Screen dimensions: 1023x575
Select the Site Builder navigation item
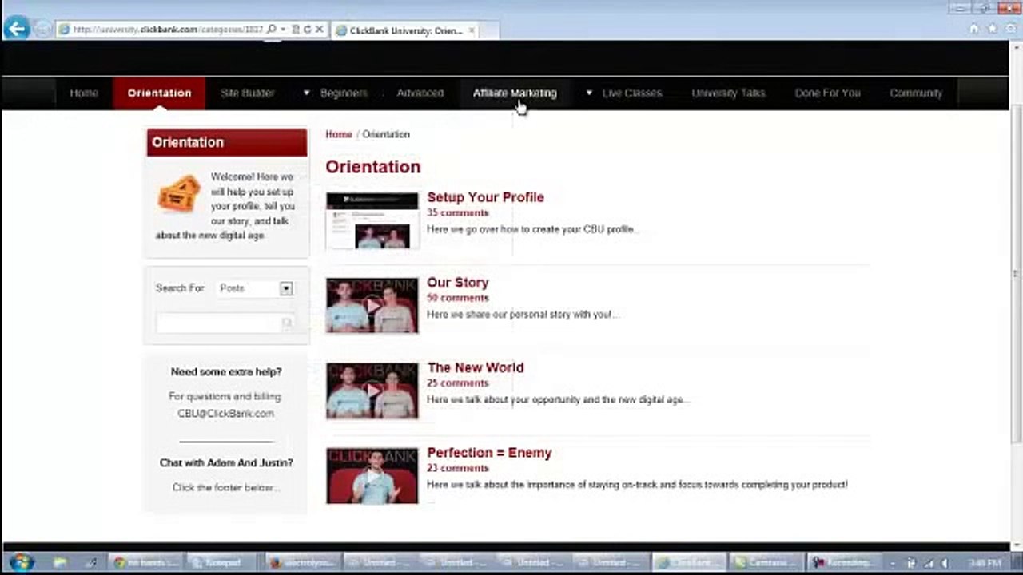pos(248,93)
